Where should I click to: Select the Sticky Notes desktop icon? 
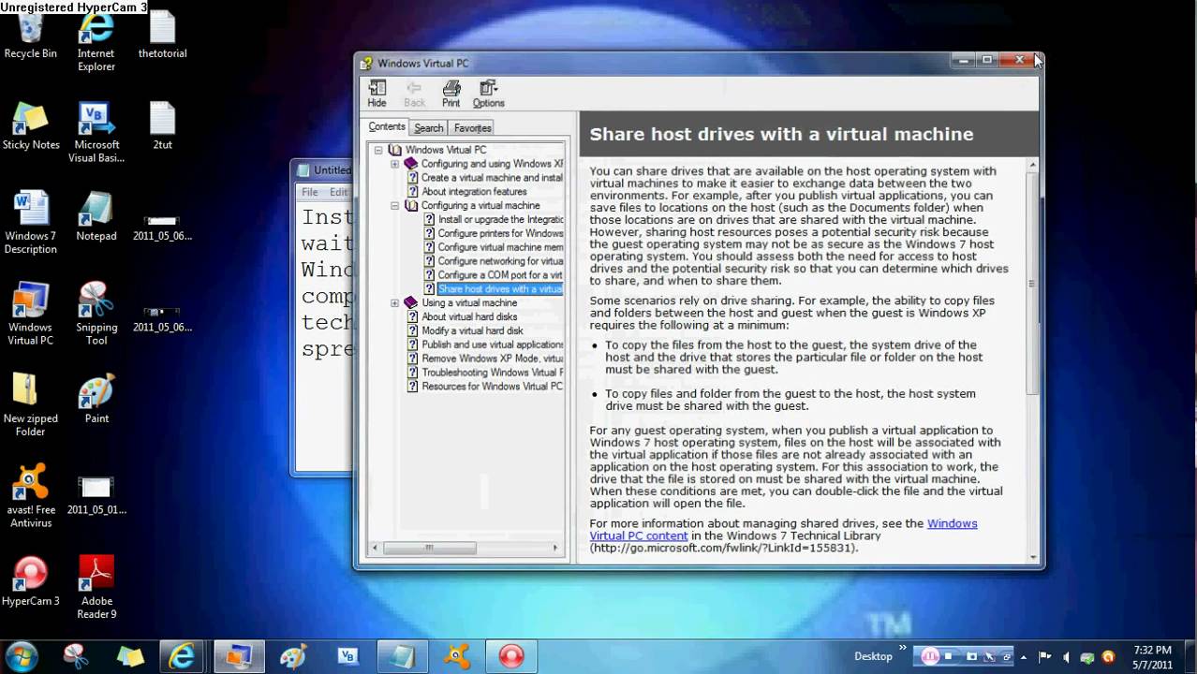point(30,126)
